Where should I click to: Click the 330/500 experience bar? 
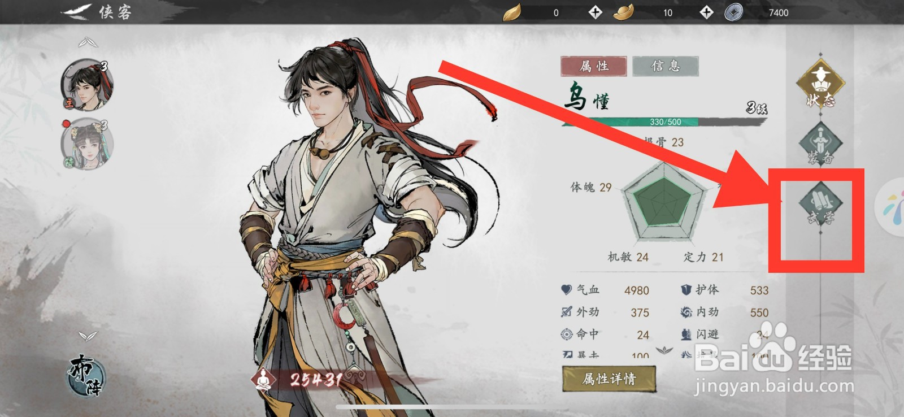point(665,121)
